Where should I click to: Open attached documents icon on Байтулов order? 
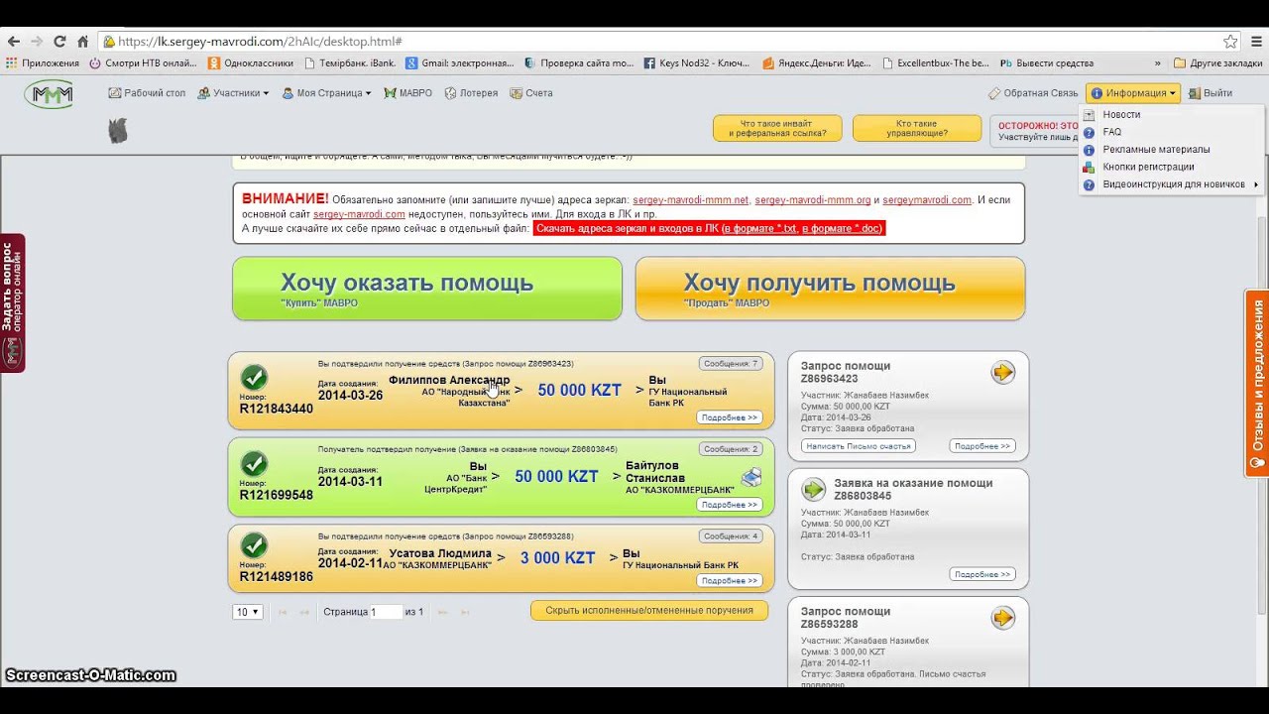[751, 477]
